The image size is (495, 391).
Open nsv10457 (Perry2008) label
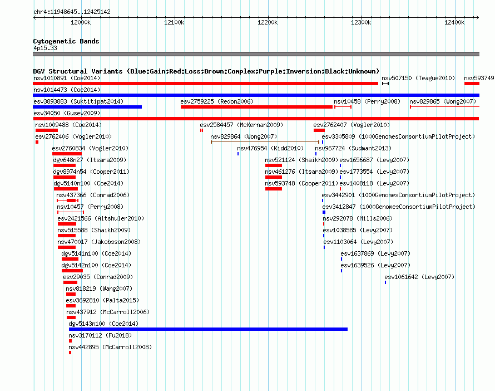tap(90, 207)
